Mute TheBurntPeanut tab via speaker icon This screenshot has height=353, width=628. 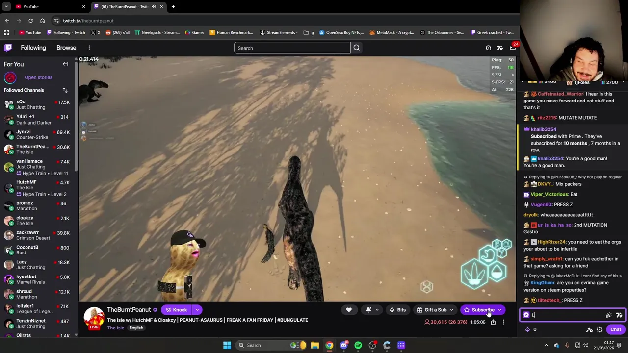(154, 6)
